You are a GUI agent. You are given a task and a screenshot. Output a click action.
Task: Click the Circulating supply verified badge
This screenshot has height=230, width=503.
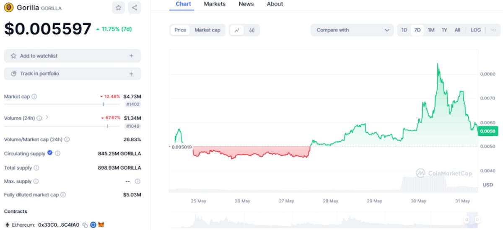click(x=50, y=153)
